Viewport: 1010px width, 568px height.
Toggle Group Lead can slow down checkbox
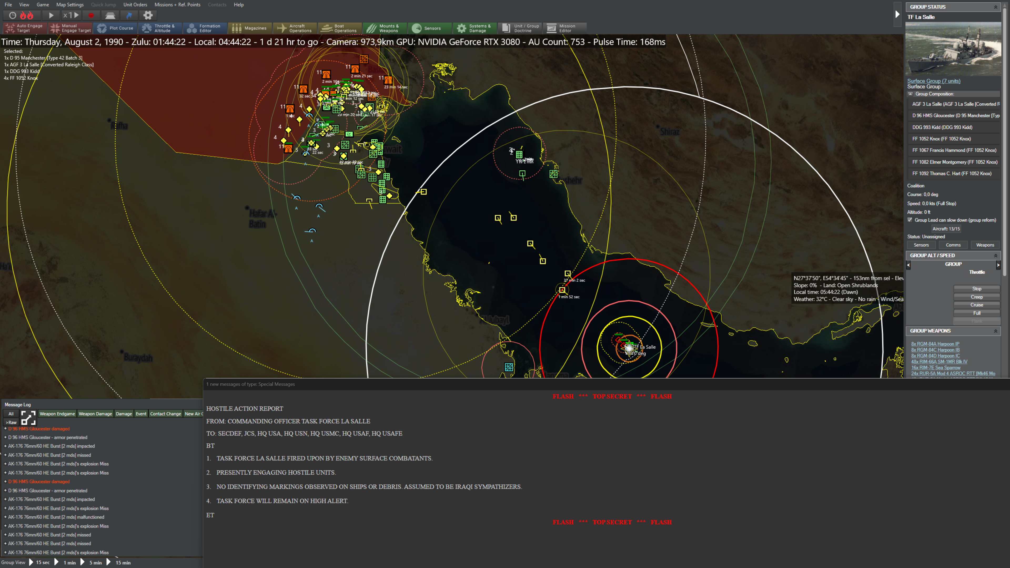coord(910,220)
